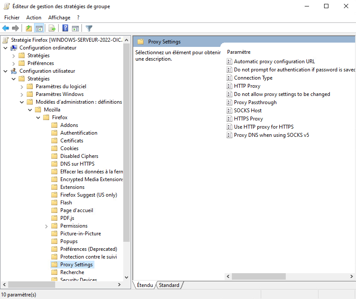Expand the Permissions folder node

46,226
